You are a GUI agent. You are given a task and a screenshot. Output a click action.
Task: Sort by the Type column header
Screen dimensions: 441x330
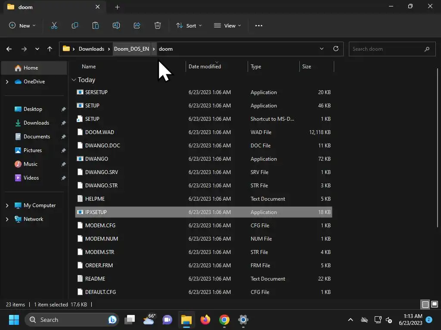256,67
